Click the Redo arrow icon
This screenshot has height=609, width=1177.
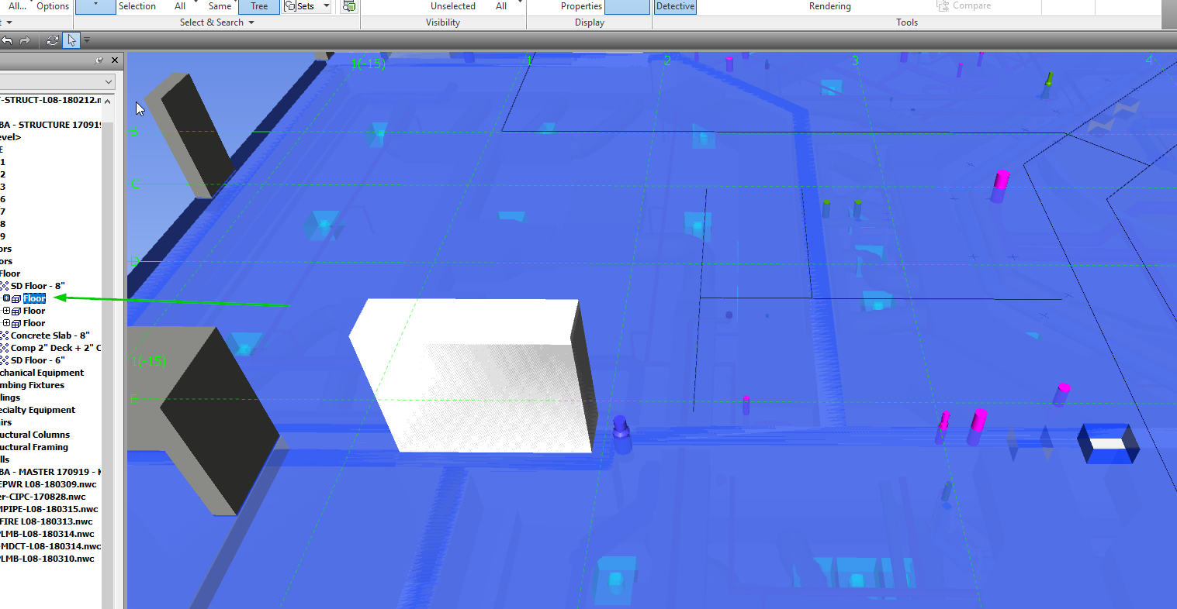tap(24, 40)
